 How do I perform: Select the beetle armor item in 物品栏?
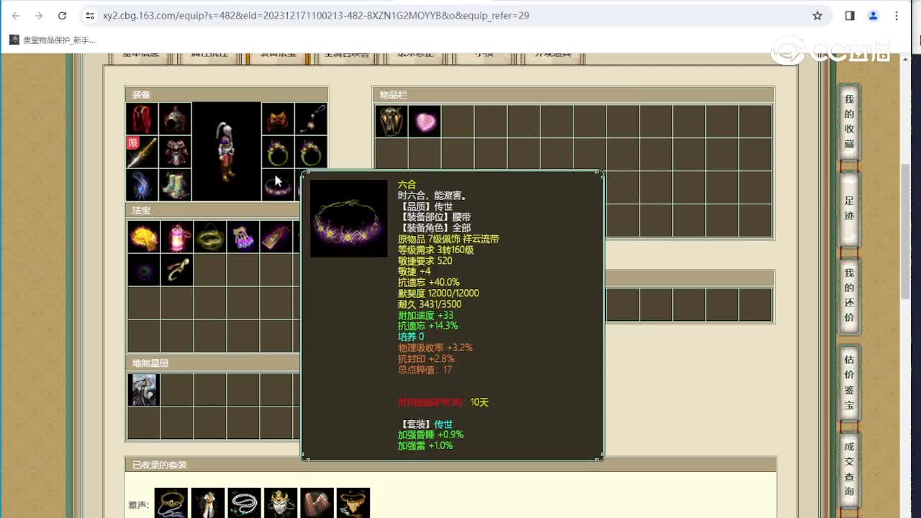[391, 122]
